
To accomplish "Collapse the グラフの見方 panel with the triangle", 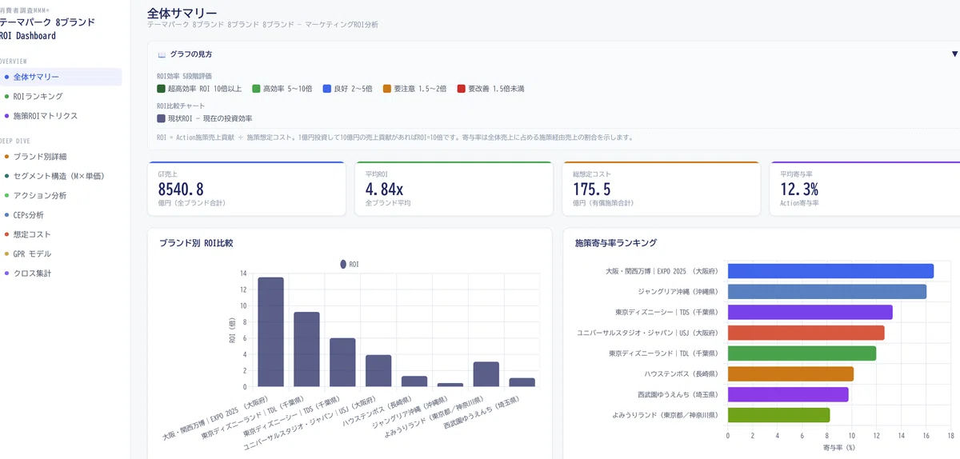I will 954,54.
